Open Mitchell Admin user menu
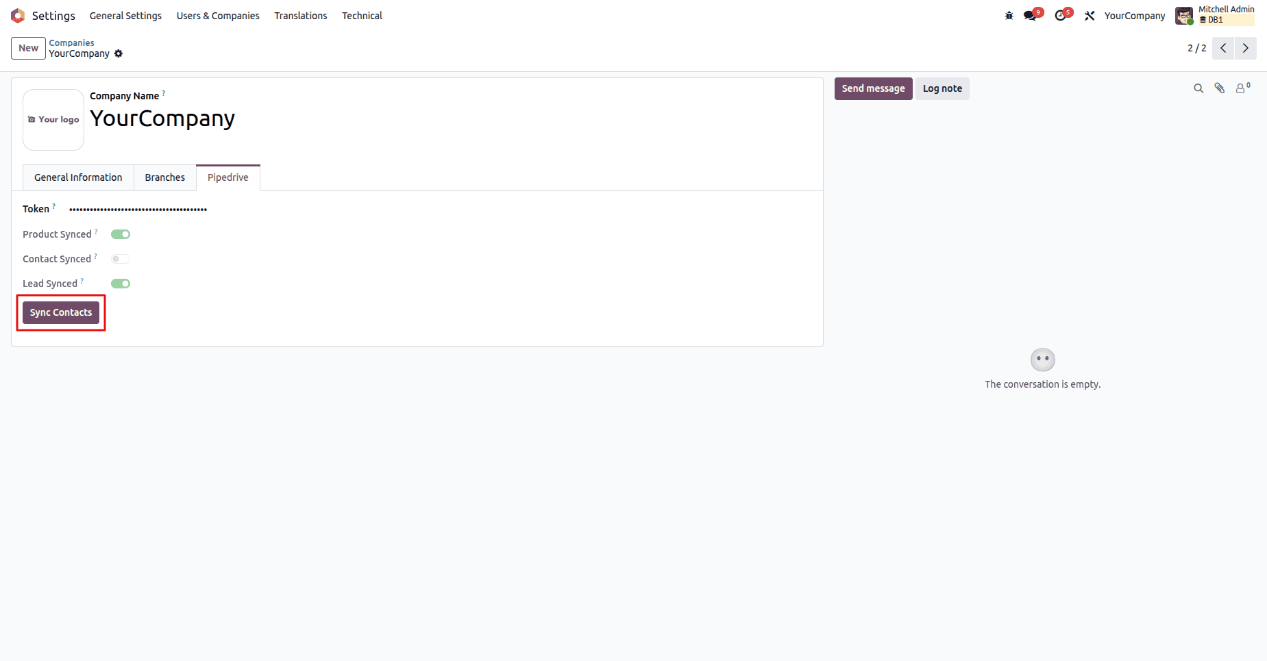This screenshot has height=661, width=1267. (1215, 16)
